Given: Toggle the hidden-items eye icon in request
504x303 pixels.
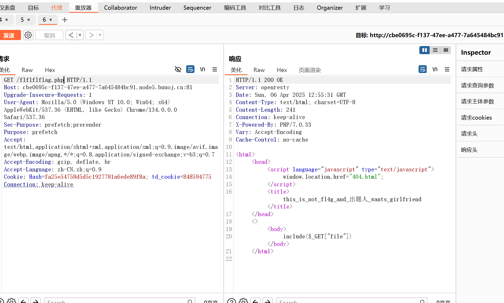Looking at the screenshot, I should pos(178,69).
